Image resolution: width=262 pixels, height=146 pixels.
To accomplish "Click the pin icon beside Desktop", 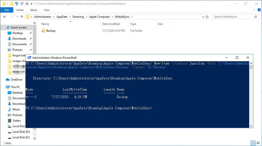I will tap(31, 33).
